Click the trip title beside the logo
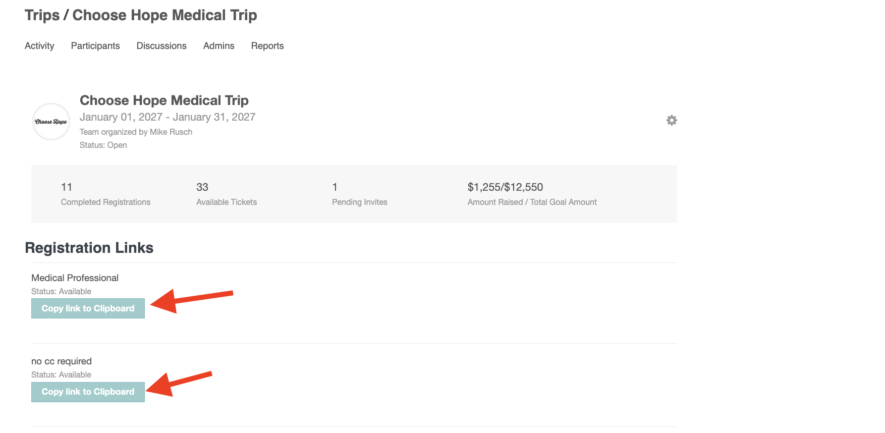 pos(164,100)
